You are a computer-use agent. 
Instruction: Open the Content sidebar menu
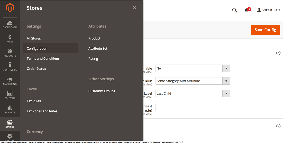(10, 95)
